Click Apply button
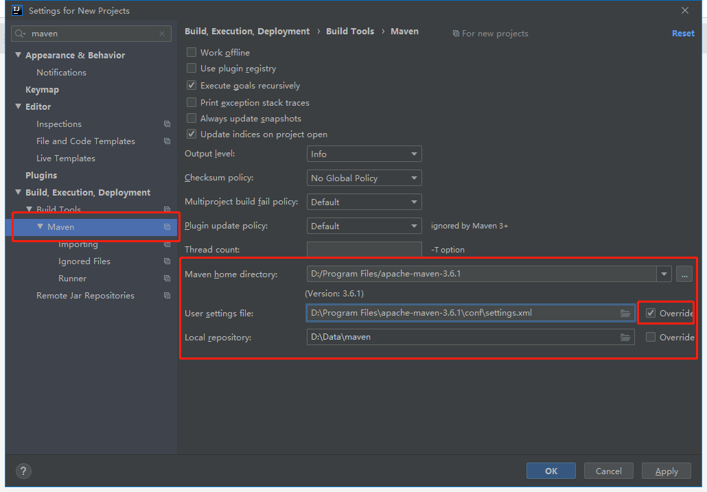707x492 pixels. pyautogui.click(x=667, y=471)
